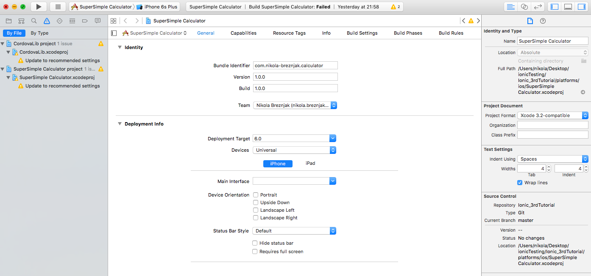
Task: Open the Indent Using dropdown
Action: pyautogui.click(x=553, y=159)
